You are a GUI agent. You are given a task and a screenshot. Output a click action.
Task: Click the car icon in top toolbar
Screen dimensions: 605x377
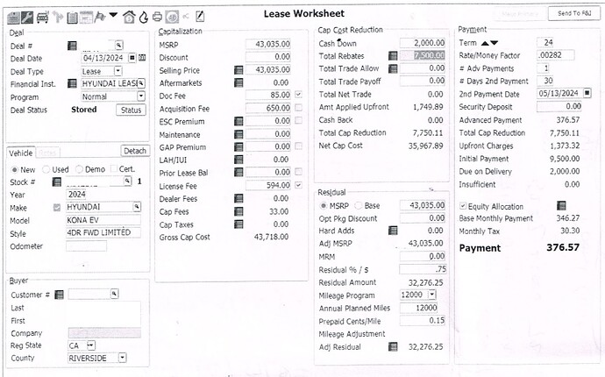(42, 17)
